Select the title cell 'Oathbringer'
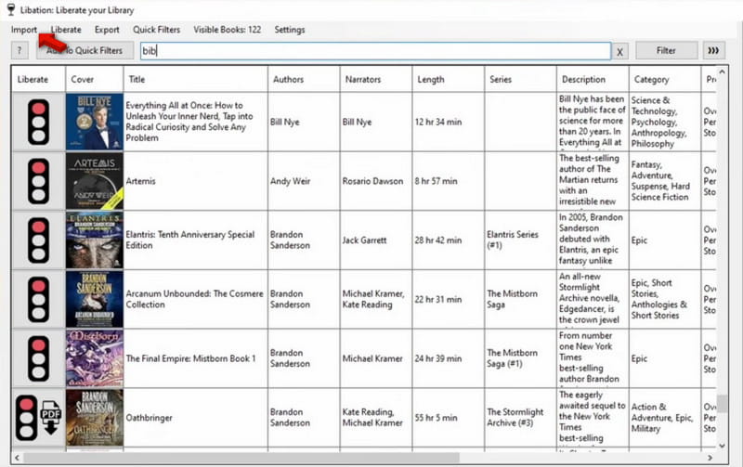This screenshot has width=743, height=467. point(195,418)
